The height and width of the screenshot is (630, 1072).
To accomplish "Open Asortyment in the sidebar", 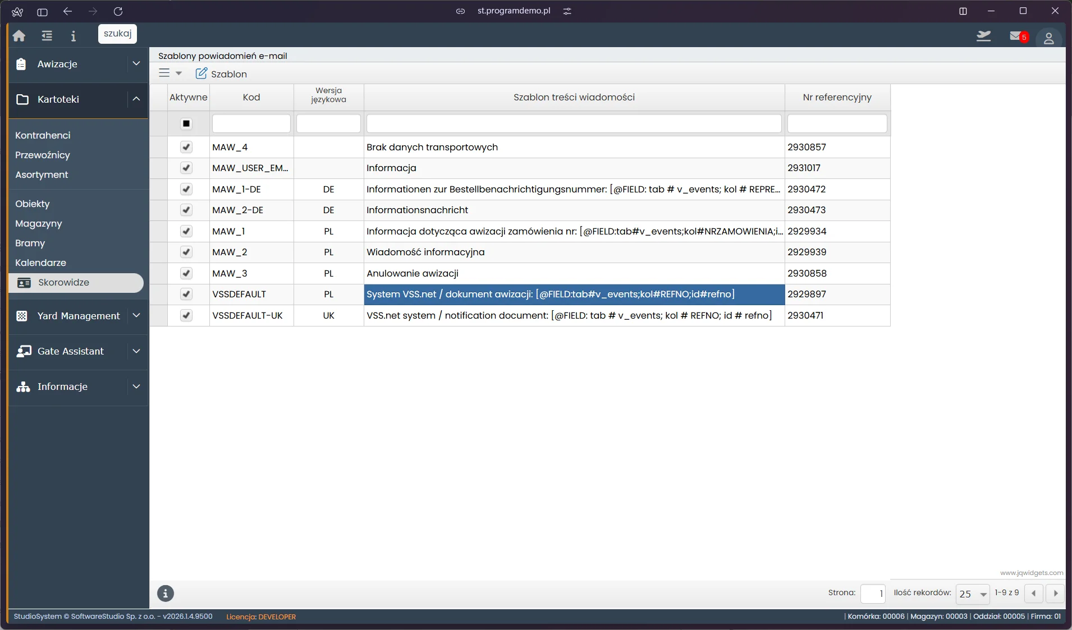I will coord(42,174).
